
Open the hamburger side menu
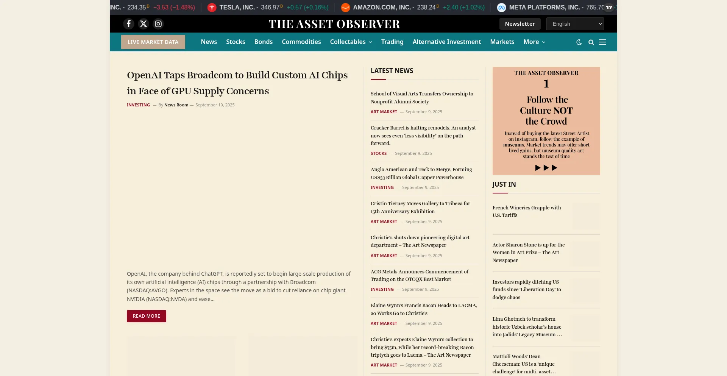pyautogui.click(x=602, y=42)
